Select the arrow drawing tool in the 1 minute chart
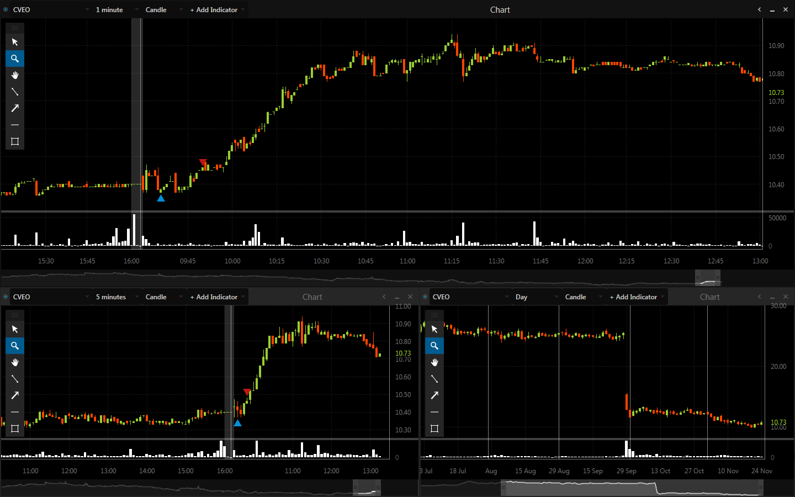 15,108
